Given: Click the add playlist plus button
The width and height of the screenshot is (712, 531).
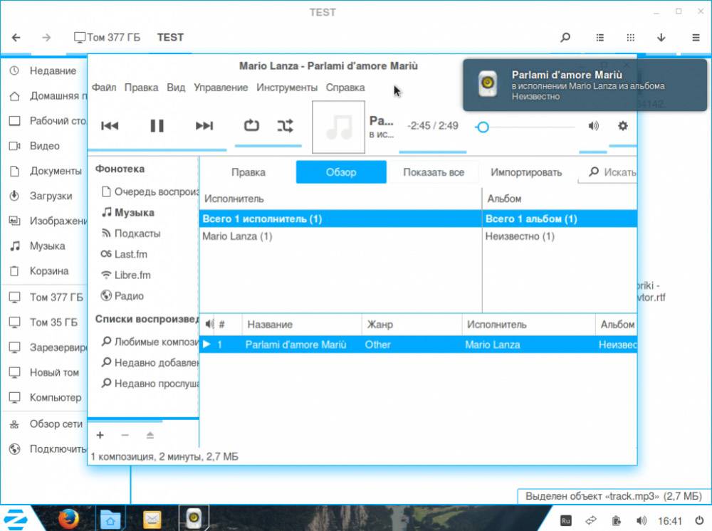Looking at the screenshot, I should click(100, 435).
